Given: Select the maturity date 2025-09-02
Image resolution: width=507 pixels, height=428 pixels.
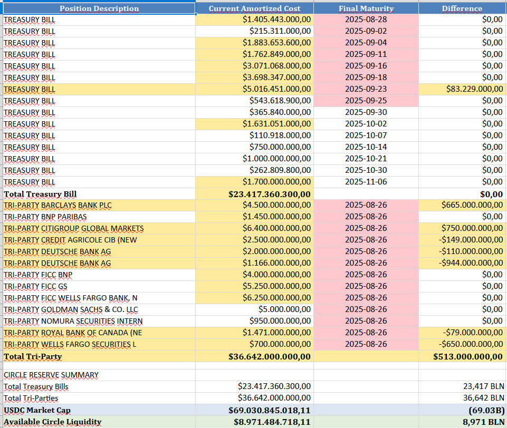Looking at the screenshot, I should tap(366, 31).
